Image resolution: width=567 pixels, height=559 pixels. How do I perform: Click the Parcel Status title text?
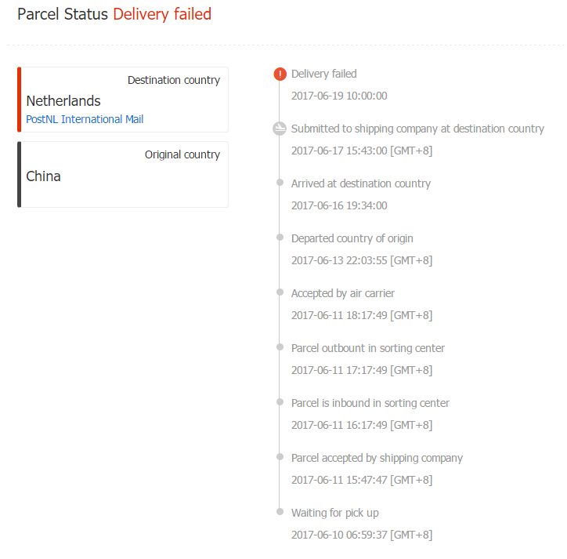(x=63, y=14)
